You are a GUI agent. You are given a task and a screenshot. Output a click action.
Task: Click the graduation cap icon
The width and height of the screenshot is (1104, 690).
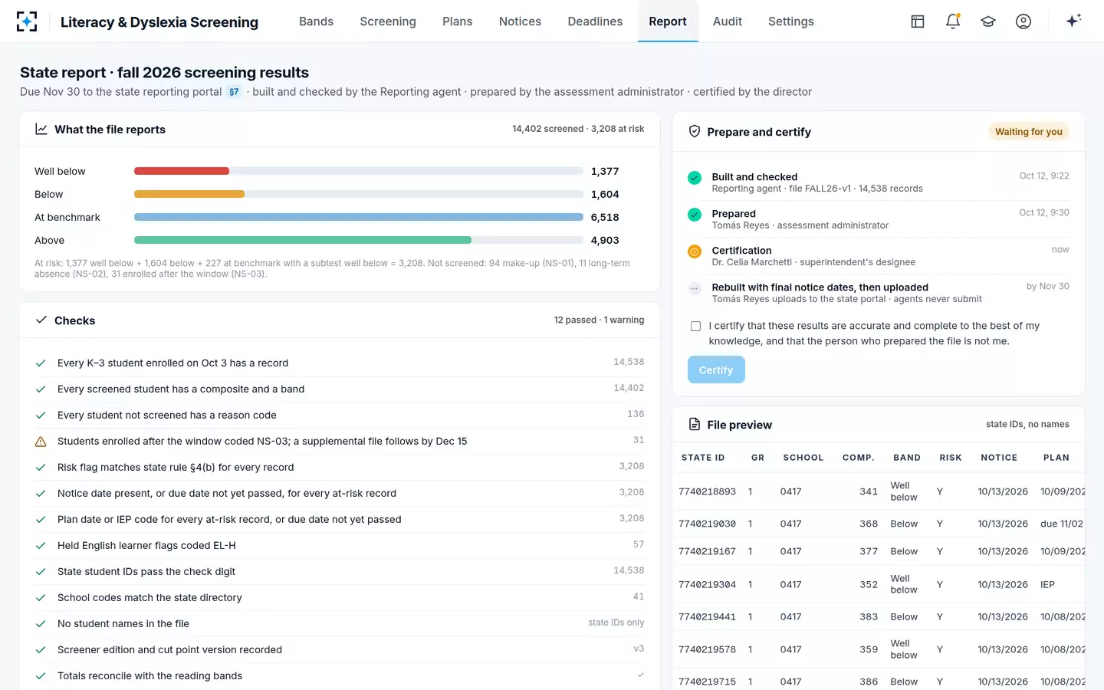[988, 21]
